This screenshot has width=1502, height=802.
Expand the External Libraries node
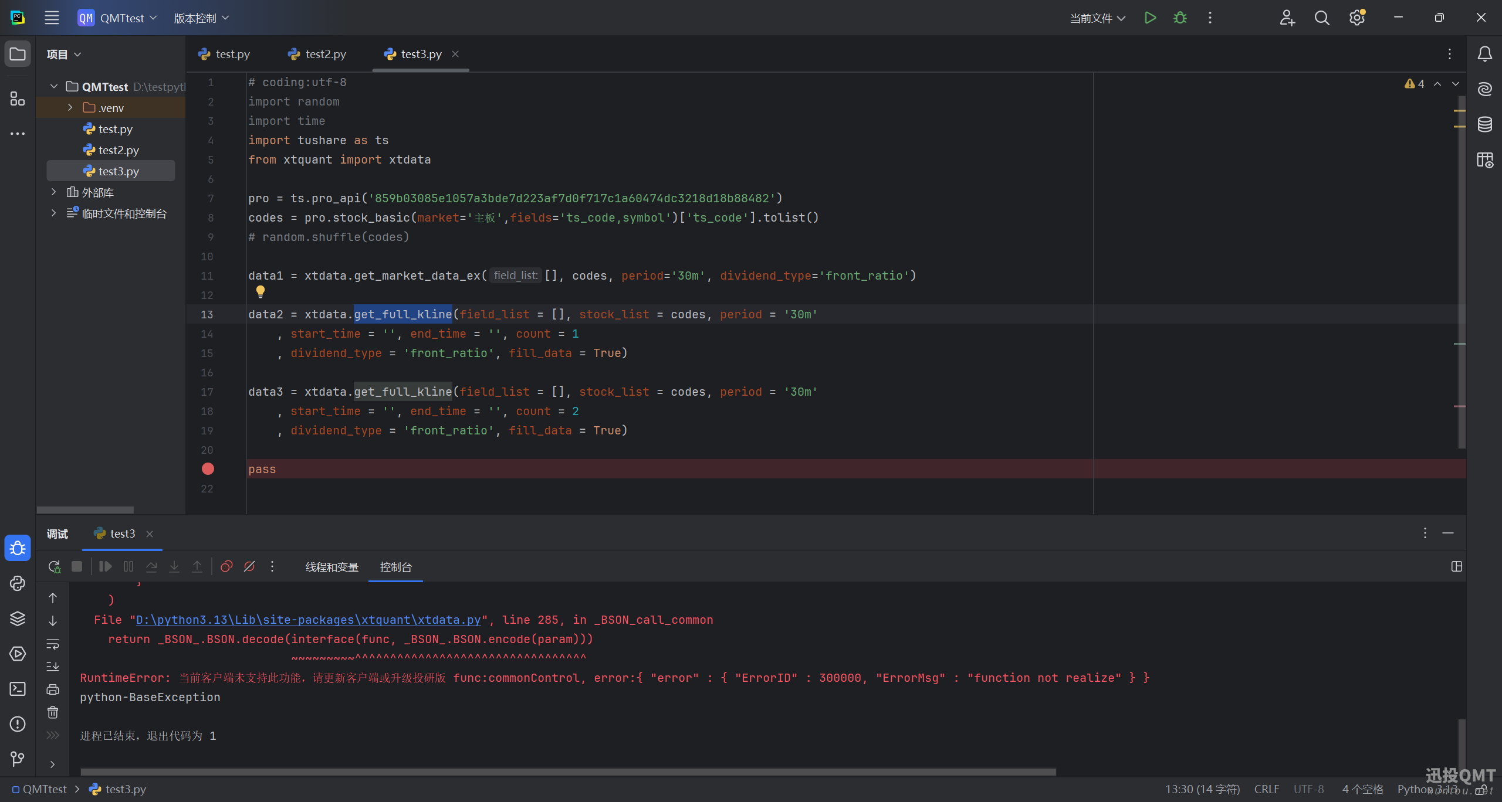tap(54, 192)
